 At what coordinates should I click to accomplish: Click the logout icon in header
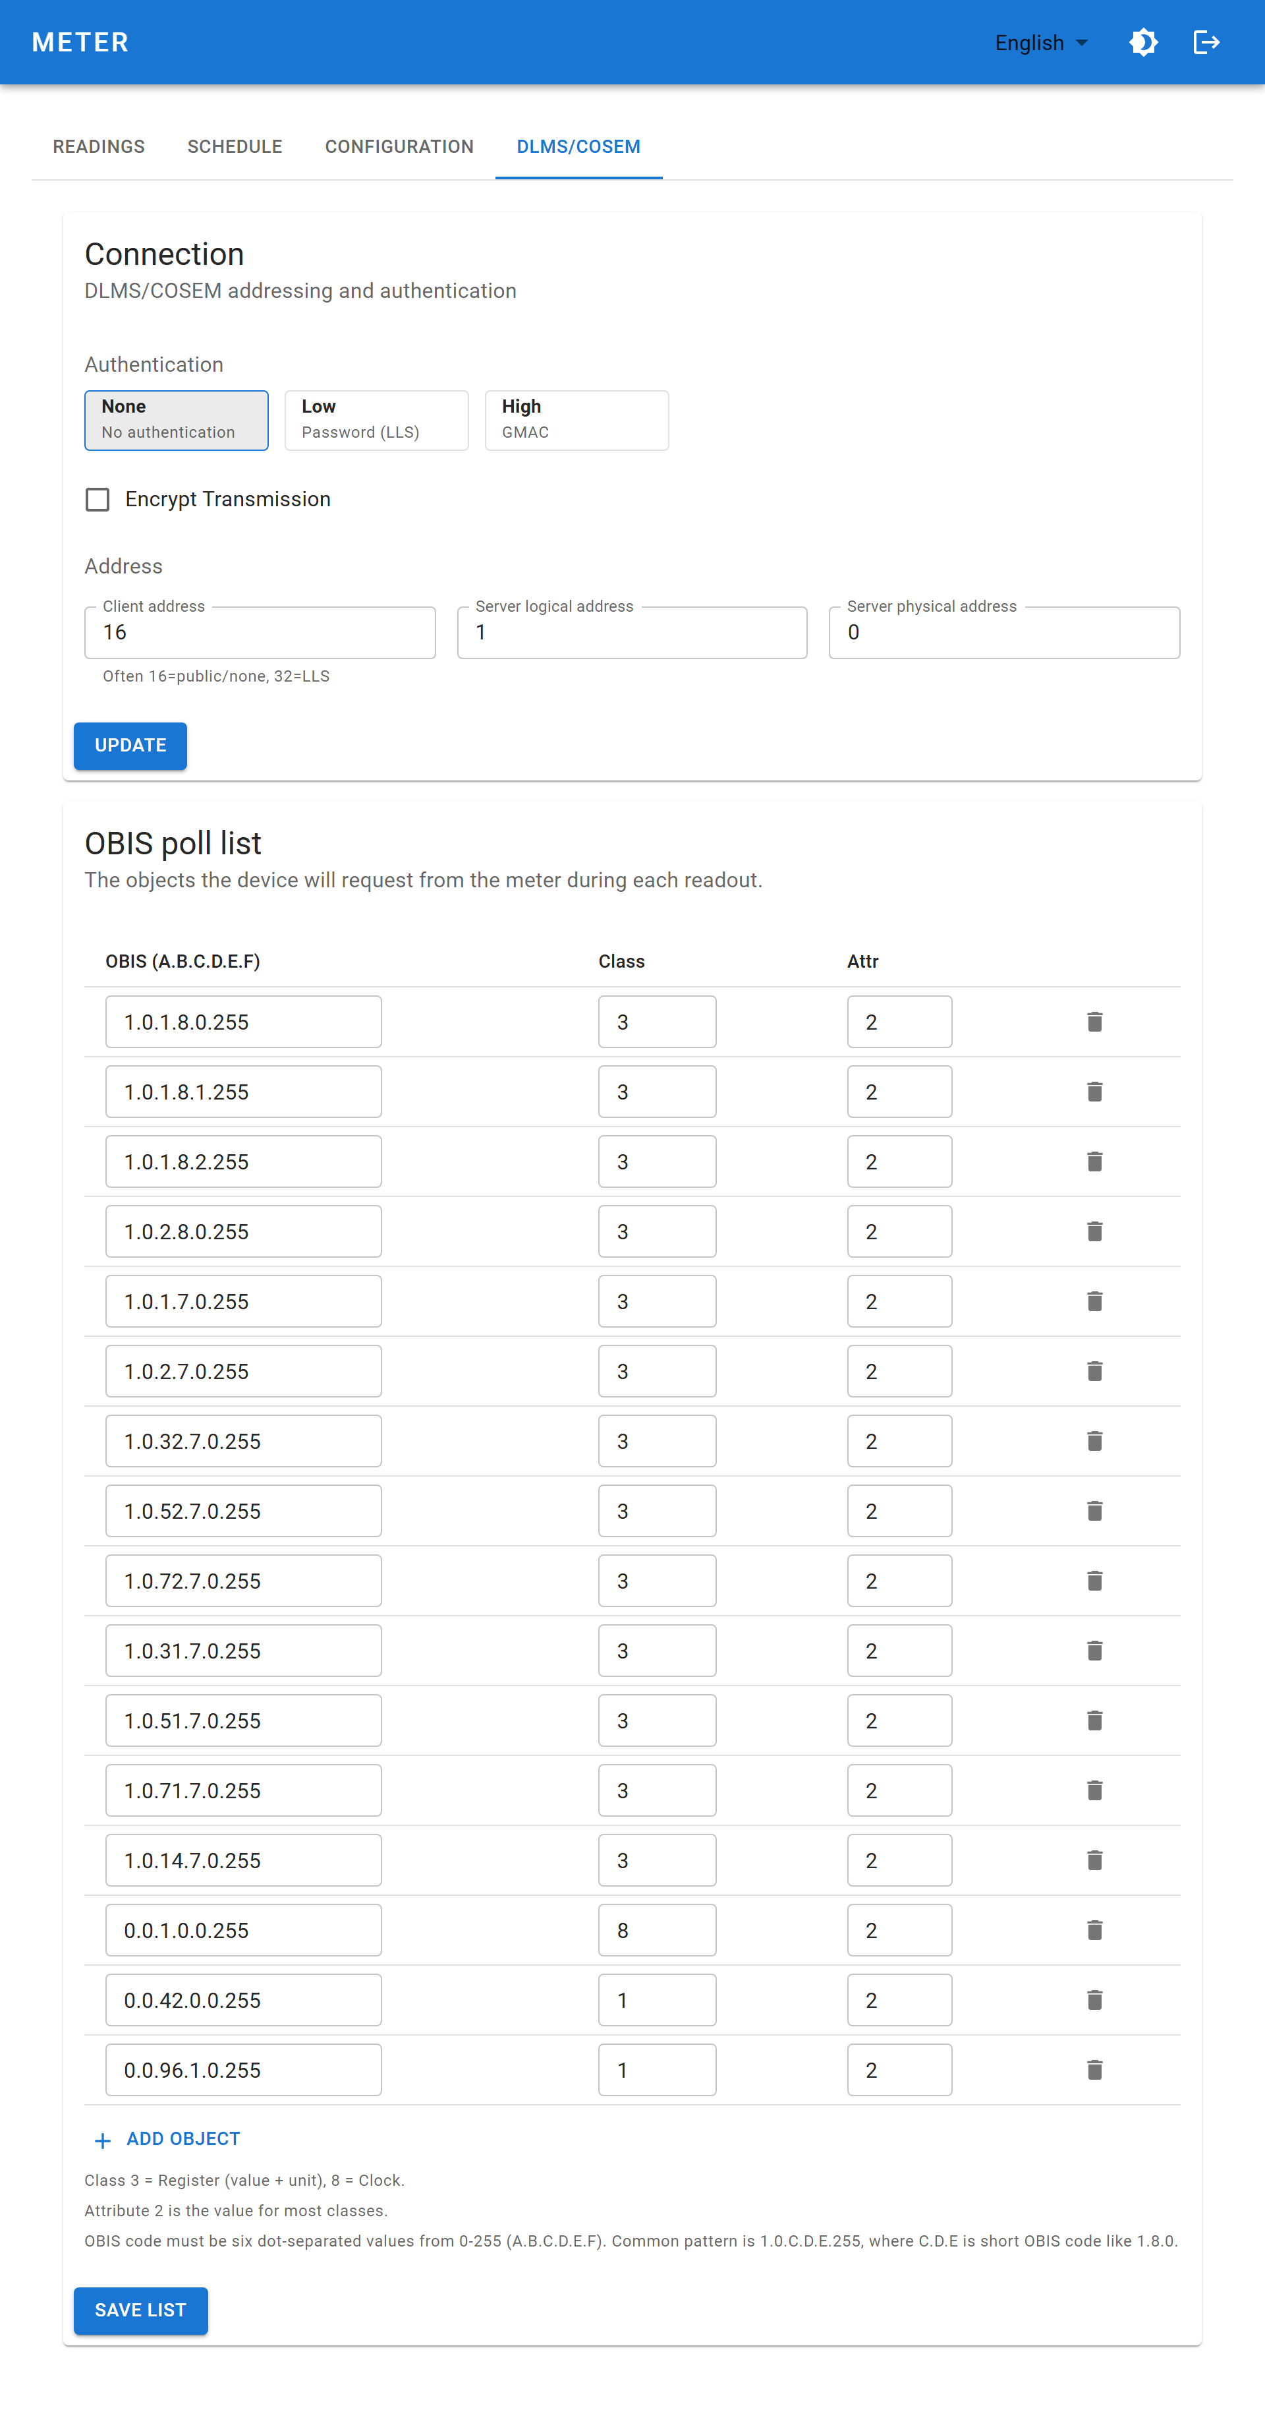click(1206, 42)
